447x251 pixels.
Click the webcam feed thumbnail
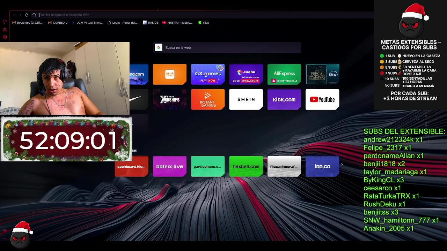point(65,79)
